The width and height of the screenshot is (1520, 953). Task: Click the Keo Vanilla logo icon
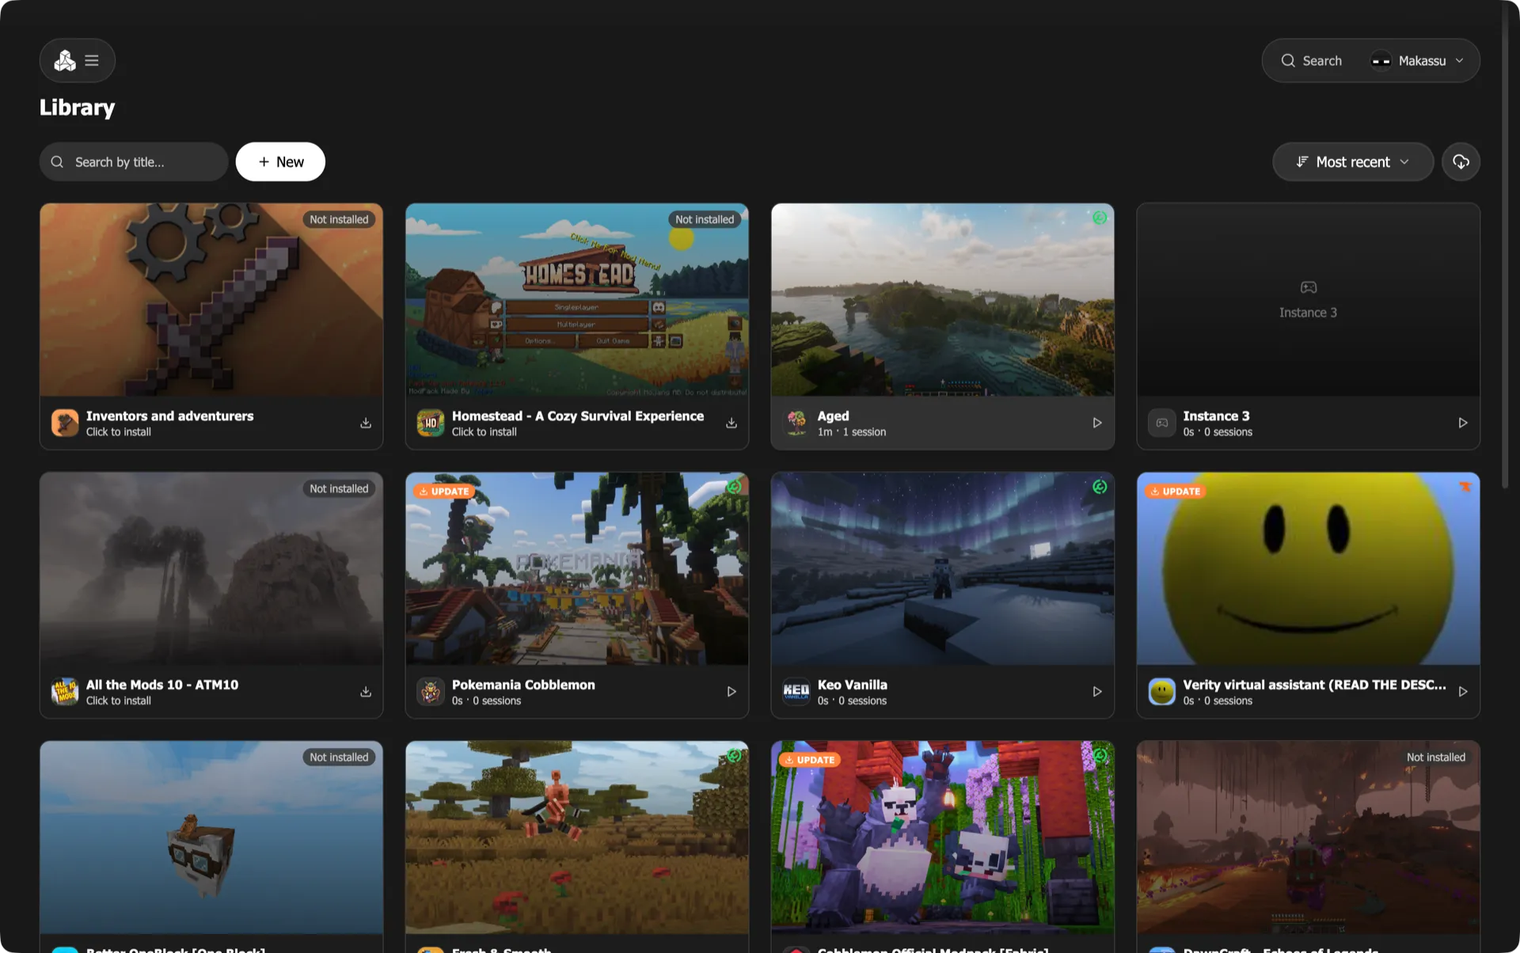(x=796, y=692)
